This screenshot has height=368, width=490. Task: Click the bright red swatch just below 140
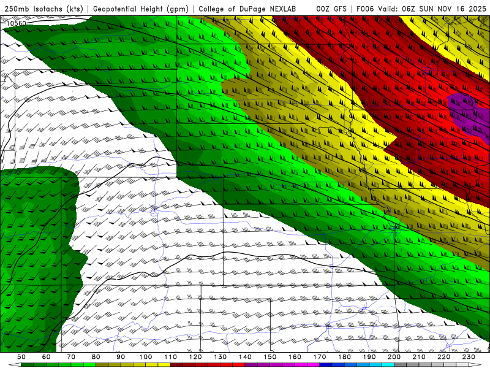239,364
